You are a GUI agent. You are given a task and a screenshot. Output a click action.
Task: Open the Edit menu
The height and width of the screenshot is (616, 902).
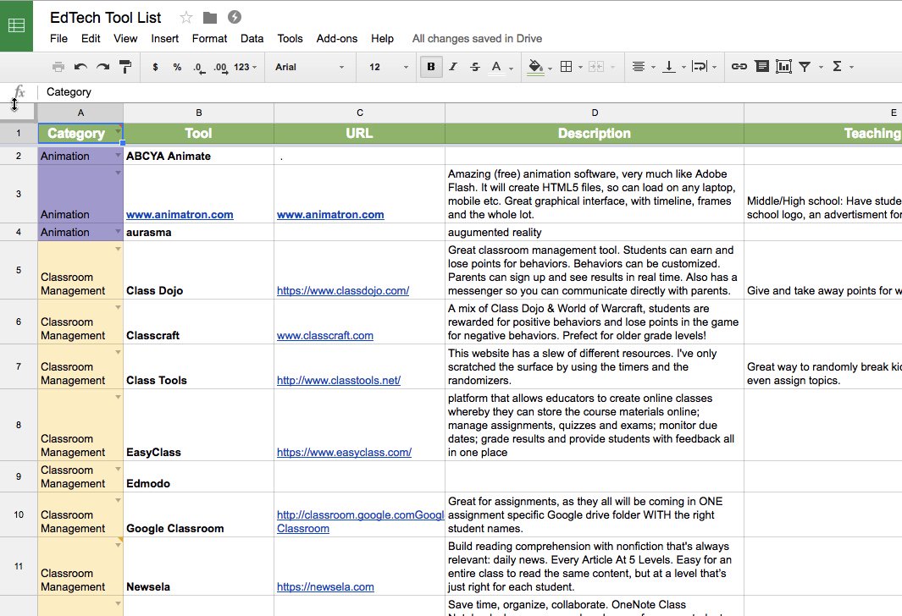point(91,39)
